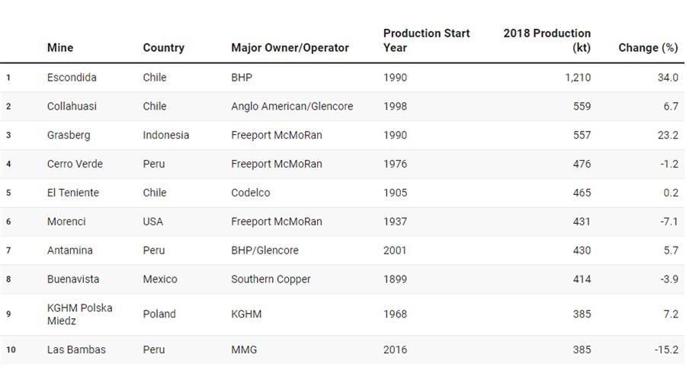Image resolution: width=686 pixels, height=367 pixels.
Task: Click the Las Bambas mine name
Action: [76, 349]
